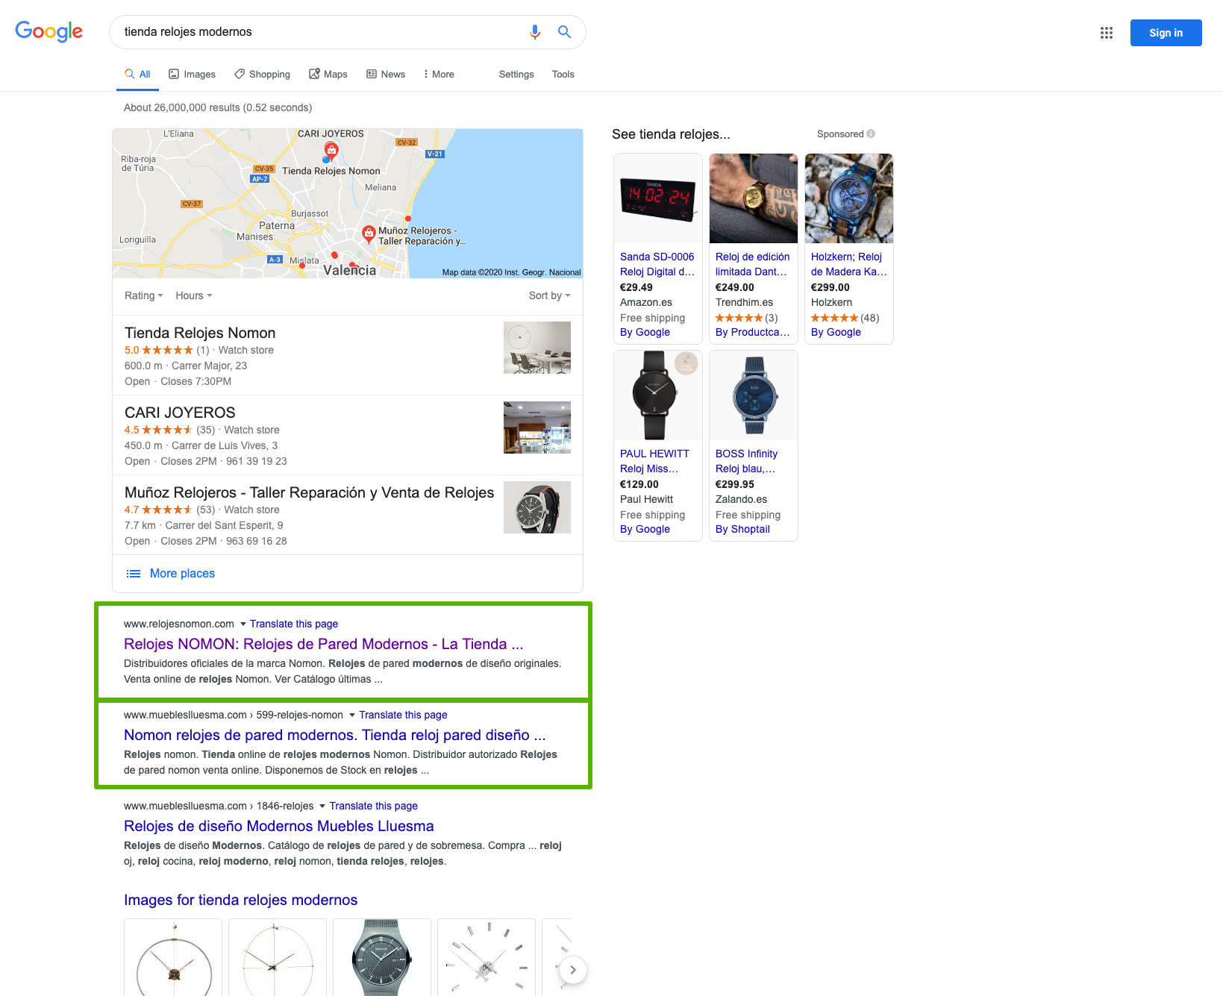Expand the Rating filter dropdown
This screenshot has height=996, width=1223.
pos(143,296)
